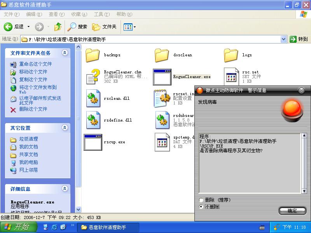Click alert message scrollbar down arrow
The height and width of the screenshot is (233, 311).
tap(304, 191)
